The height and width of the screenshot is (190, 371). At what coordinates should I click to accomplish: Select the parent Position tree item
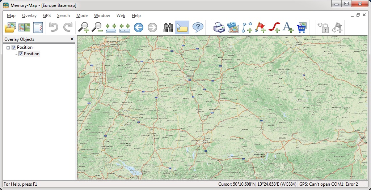25,47
